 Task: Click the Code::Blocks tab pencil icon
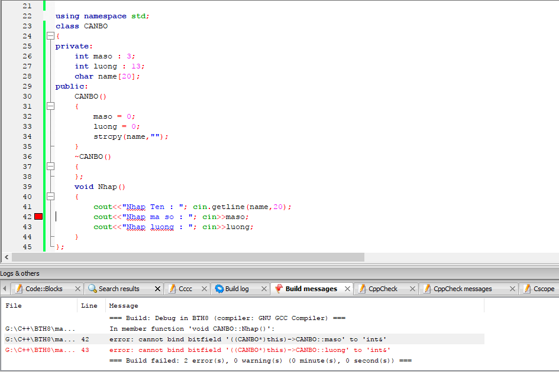(x=19, y=289)
